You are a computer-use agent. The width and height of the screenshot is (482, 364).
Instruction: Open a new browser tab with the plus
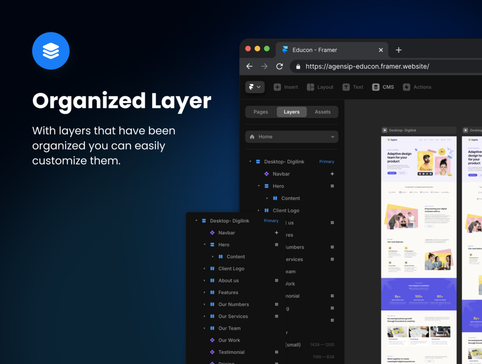[x=399, y=50]
